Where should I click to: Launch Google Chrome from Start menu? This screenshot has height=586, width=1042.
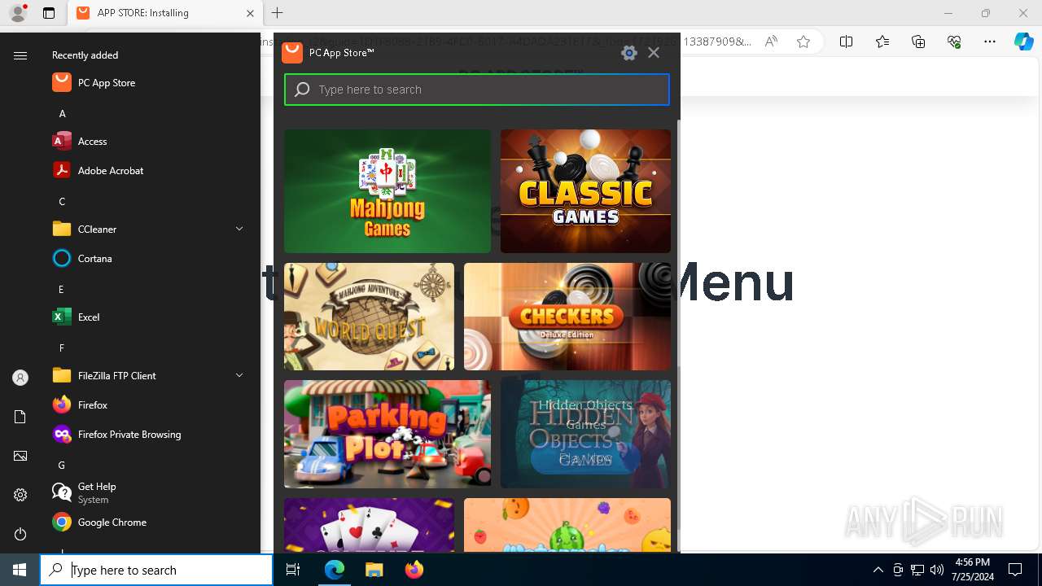tap(150, 522)
